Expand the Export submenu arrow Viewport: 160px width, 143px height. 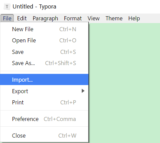tap(83, 91)
